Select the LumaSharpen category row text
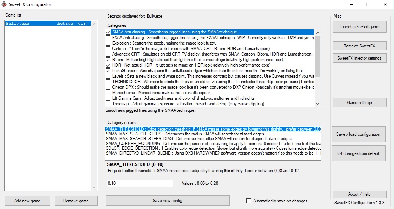394x209 pixels. pyautogui.click(x=208, y=71)
